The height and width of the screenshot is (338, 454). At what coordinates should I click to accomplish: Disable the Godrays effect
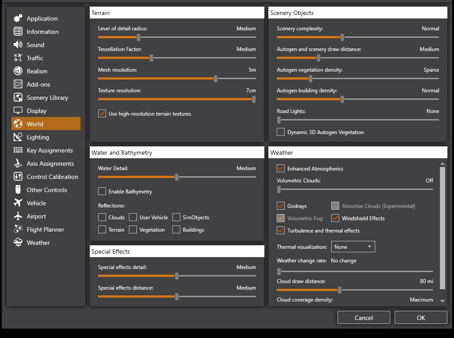(x=280, y=206)
